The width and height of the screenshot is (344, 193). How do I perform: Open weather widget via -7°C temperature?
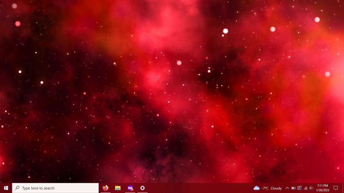[265, 188]
